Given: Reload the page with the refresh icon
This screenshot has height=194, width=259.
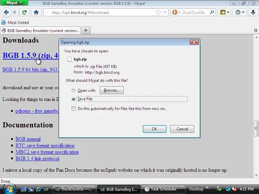Looking at the screenshot, I should [x=25, y=12].
